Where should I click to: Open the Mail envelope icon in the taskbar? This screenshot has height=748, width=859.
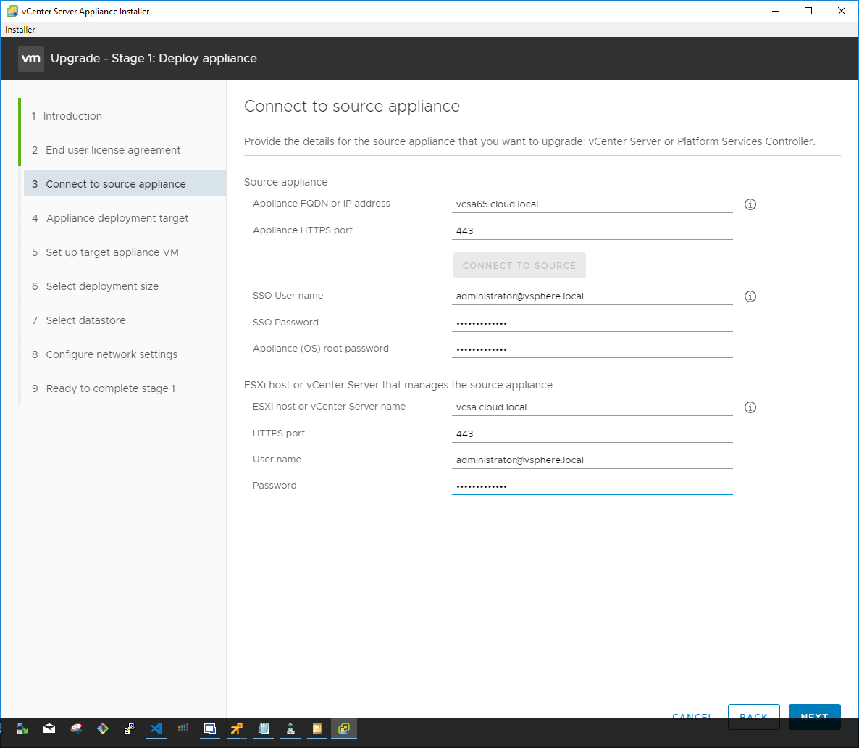(49, 728)
